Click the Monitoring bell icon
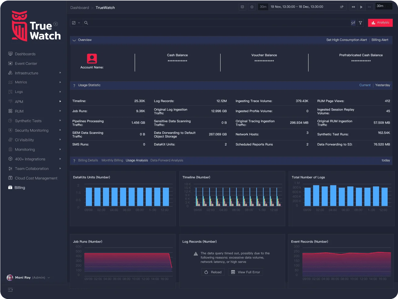This screenshot has width=398, height=299. [x=10, y=149]
